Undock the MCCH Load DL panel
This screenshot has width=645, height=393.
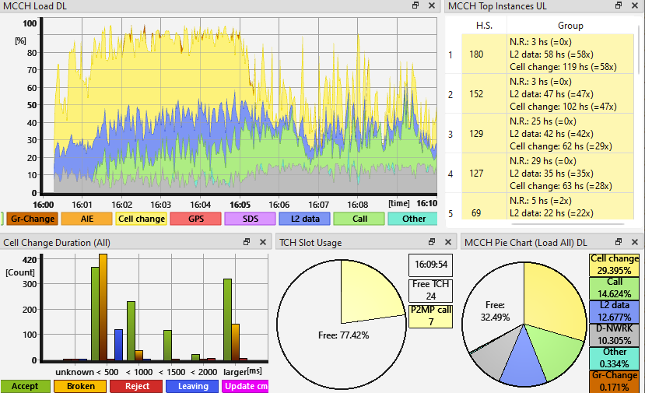(416, 5)
